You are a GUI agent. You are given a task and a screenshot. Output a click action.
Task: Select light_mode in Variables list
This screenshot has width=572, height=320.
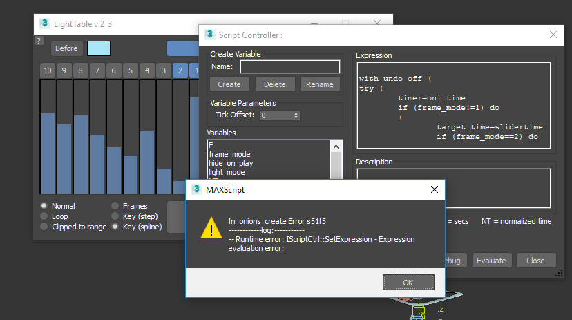pyautogui.click(x=269, y=172)
